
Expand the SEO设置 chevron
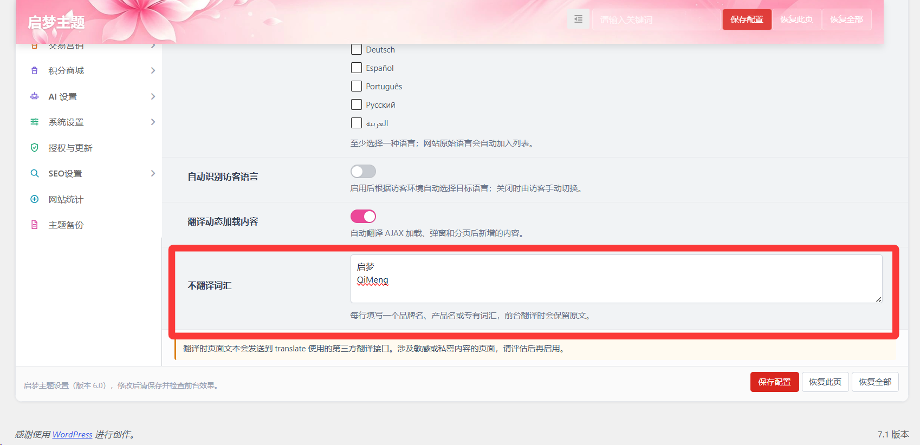pos(153,173)
